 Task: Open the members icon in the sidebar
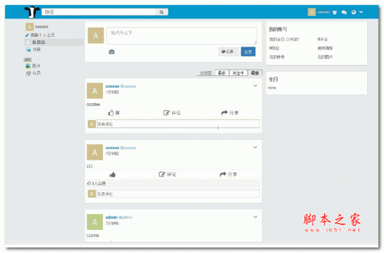tap(28, 73)
